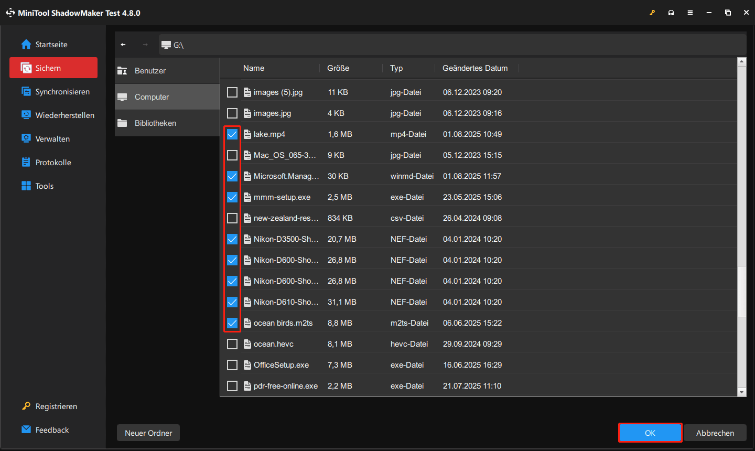The height and width of the screenshot is (451, 755).
Task: Enable the images (5).jpg checkbox
Action: [232, 92]
